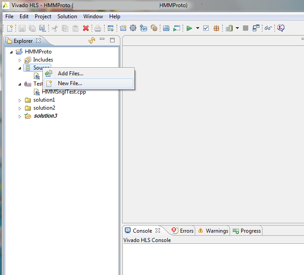Click the New Solution icon
This screenshot has height=275, width=304.
(x=144, y=28)
